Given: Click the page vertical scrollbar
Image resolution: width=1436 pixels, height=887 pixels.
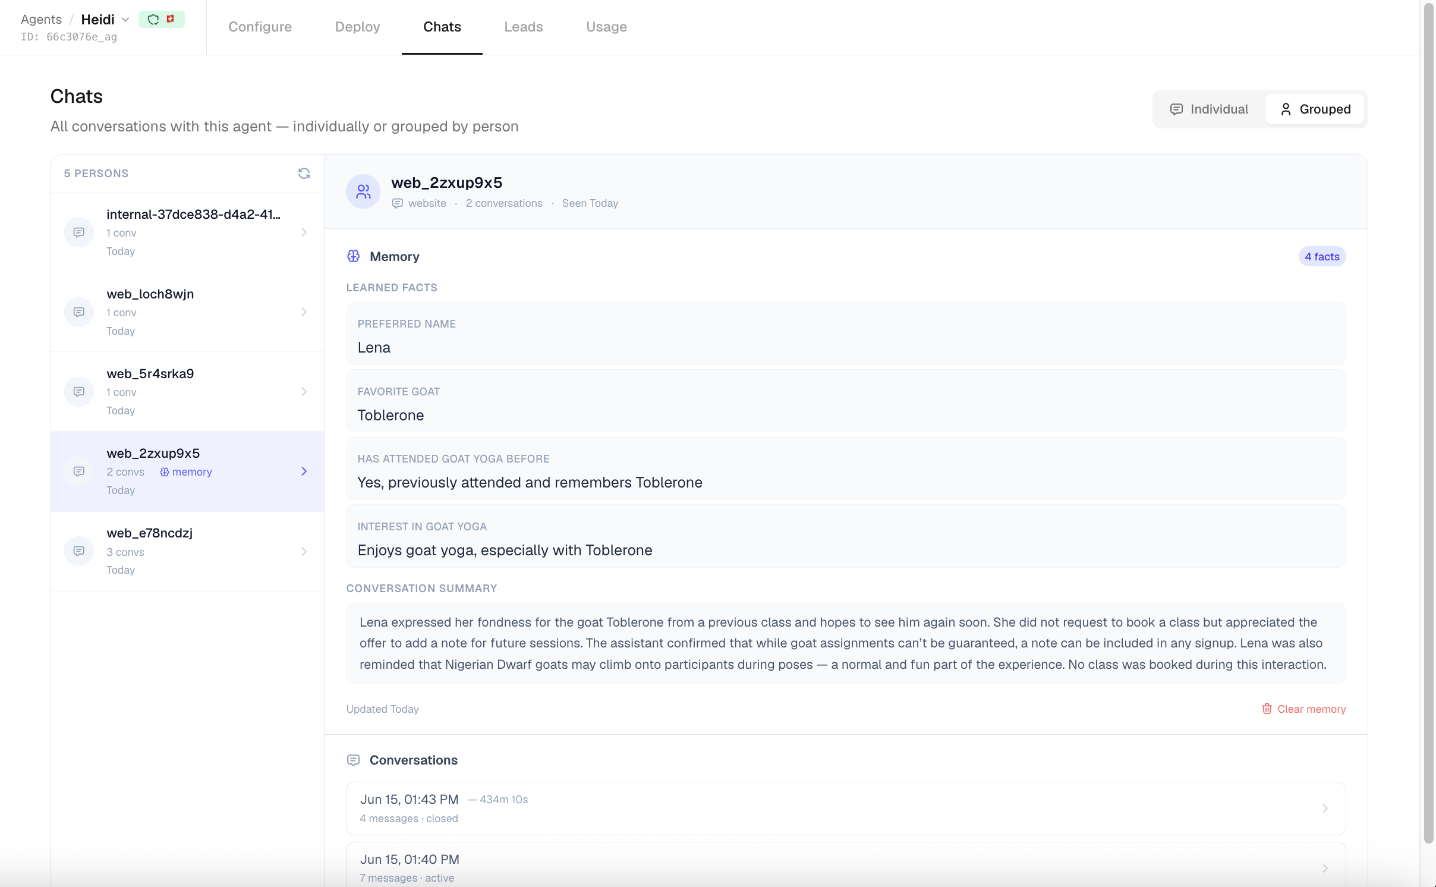Looking at the screenshot, I should coord(1429,422).
